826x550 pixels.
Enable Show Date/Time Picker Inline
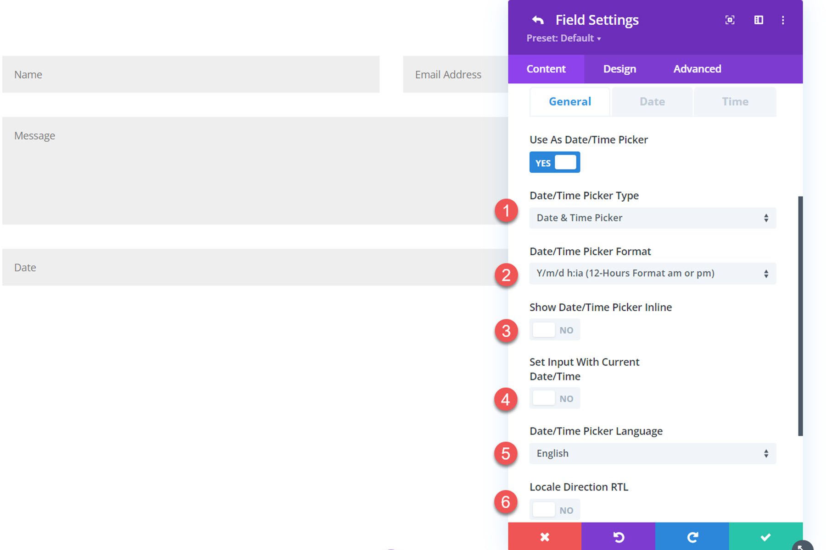point(554,330)
